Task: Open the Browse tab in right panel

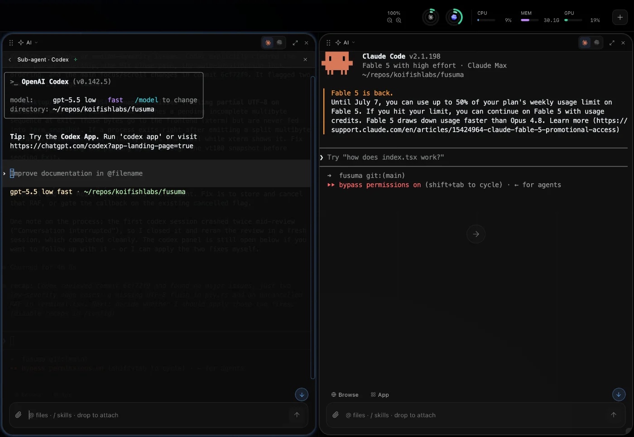Action: coord(345,394)
